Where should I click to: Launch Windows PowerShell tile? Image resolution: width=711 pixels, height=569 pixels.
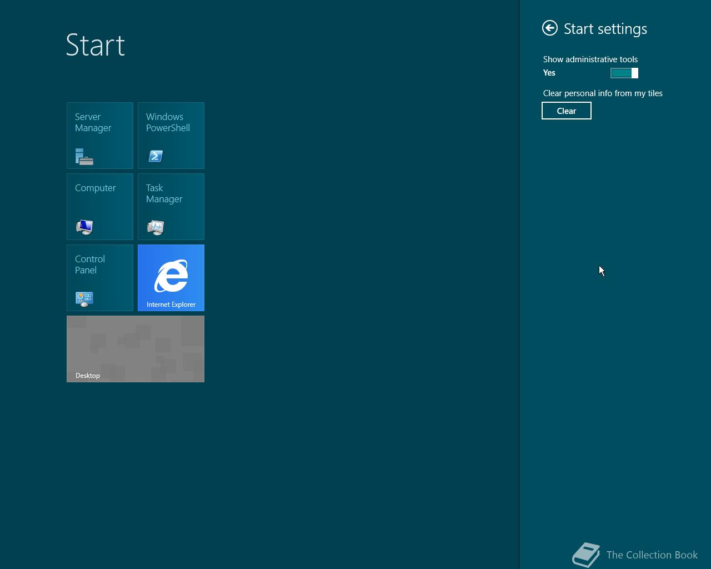click(171, 136)
